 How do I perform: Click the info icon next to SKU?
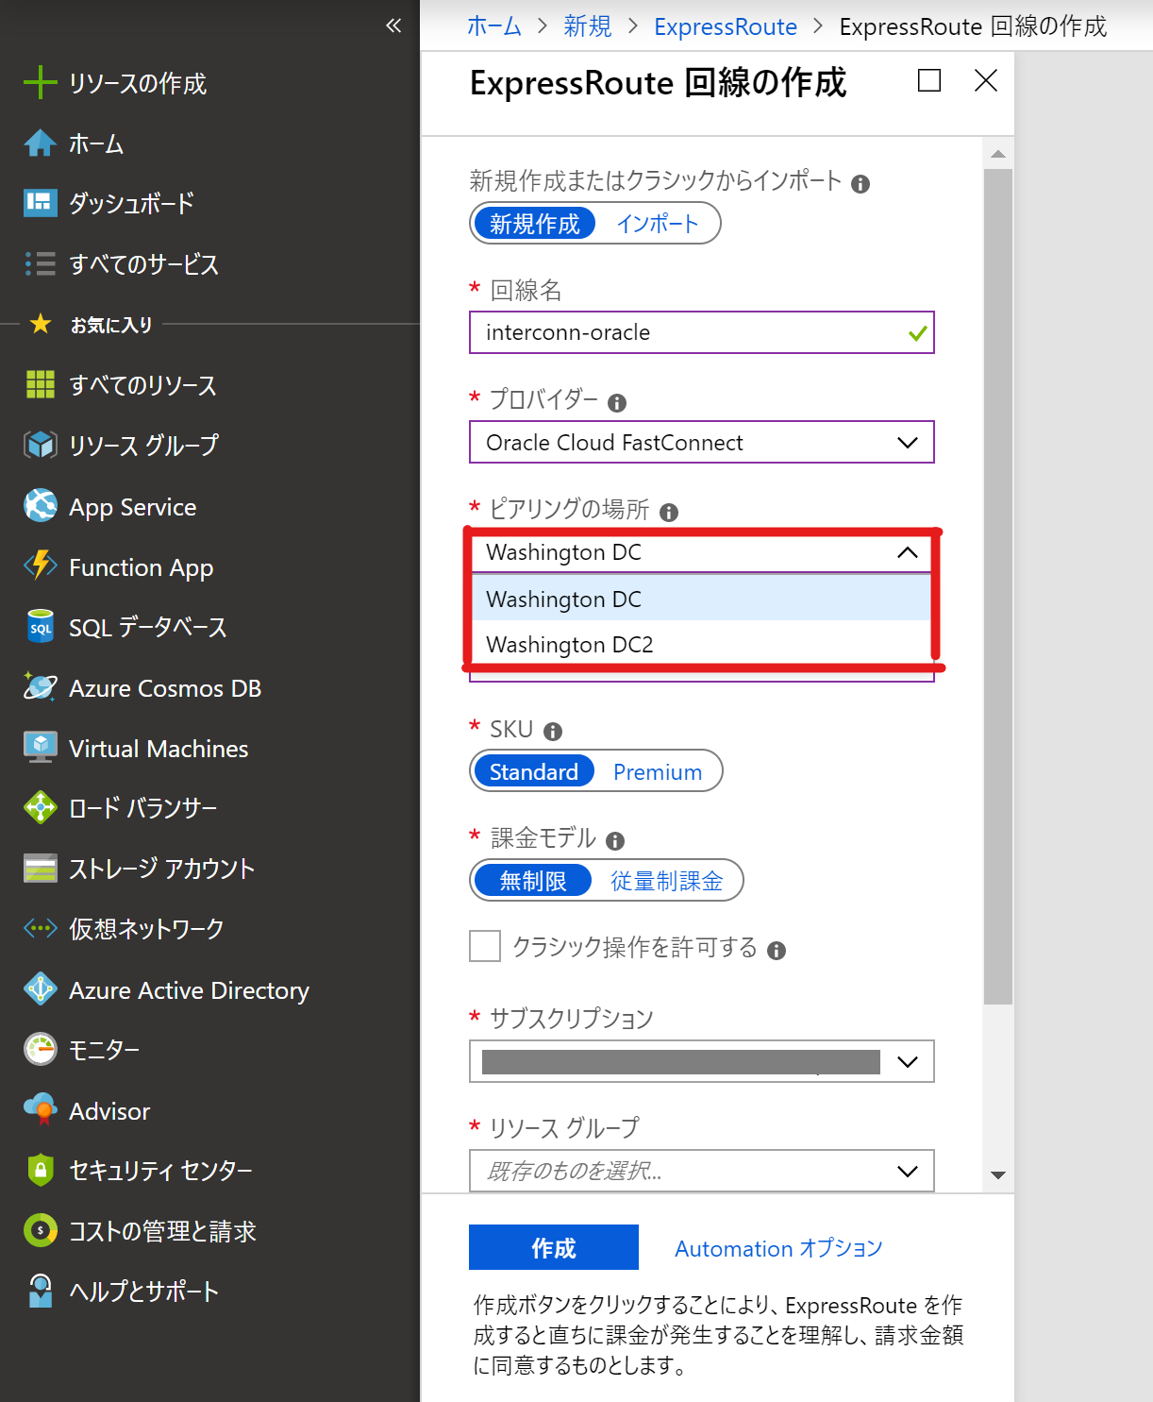(553, 732)
